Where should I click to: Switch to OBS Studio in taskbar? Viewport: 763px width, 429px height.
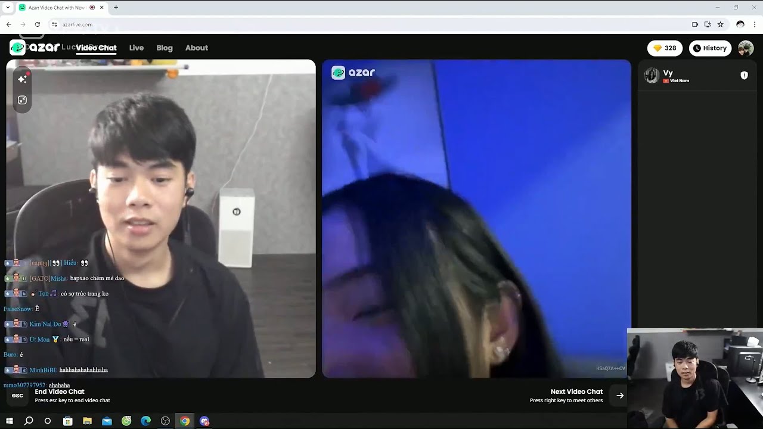pos(165,421)
